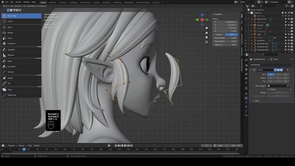Activate the curve Draw tool
The width and height of the screenshot is (295, 166).
pyautogui.click(x=21, y=61)
